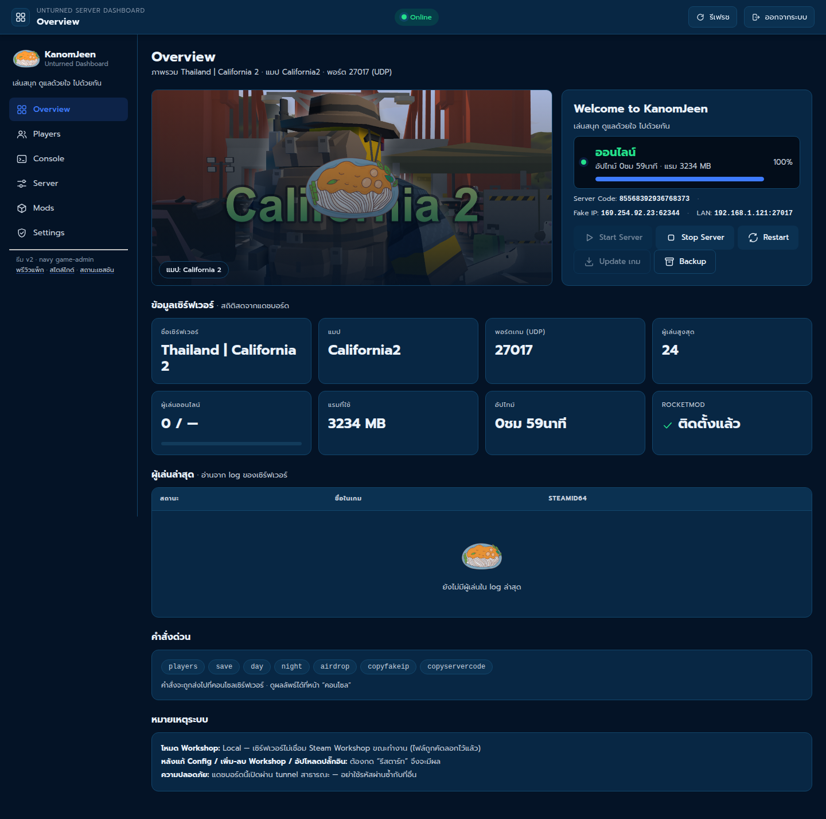
Task: Select Server in the sidebar navigation
Action: 68,184
